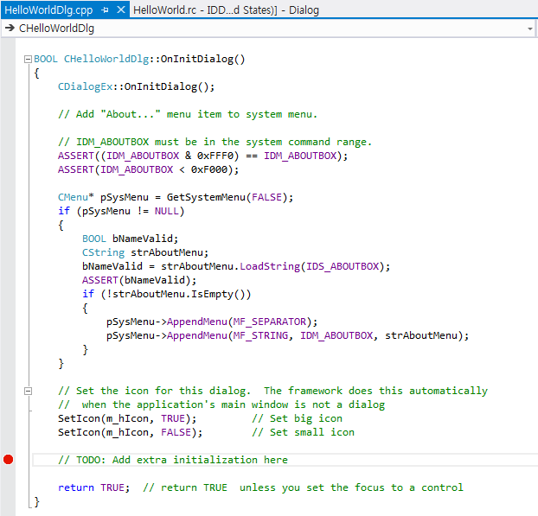
Task: Click the dropdown arrow on the class combo box
Action: 530,29
